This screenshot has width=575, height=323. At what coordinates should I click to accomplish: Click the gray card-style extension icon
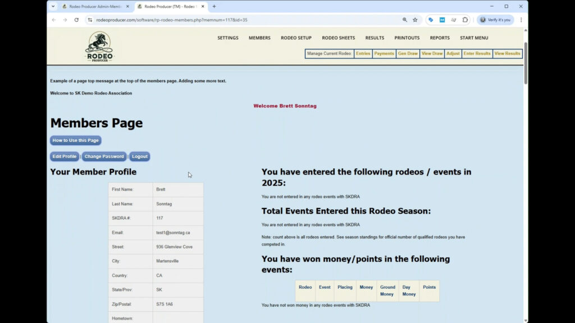coord(453,20)
